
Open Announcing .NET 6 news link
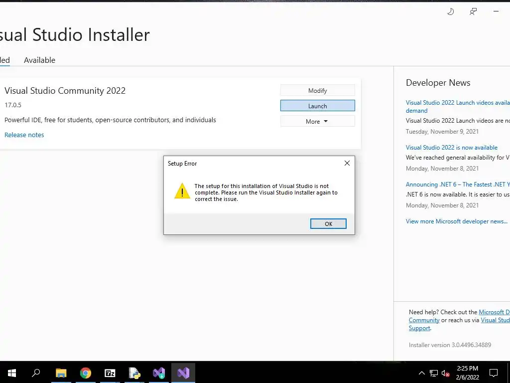click(458, 185)
